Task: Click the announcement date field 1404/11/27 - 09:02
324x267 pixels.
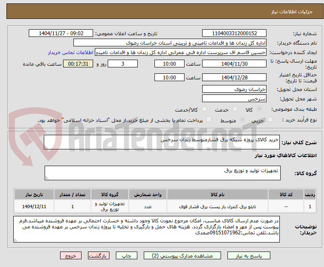Action: point(61,33)
